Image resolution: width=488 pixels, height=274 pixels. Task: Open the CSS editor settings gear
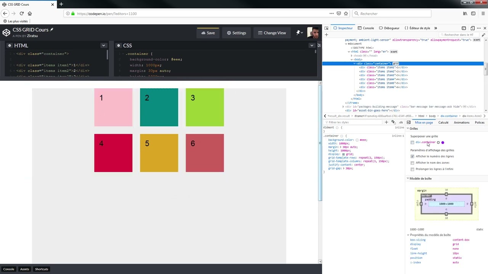(119, 45)
